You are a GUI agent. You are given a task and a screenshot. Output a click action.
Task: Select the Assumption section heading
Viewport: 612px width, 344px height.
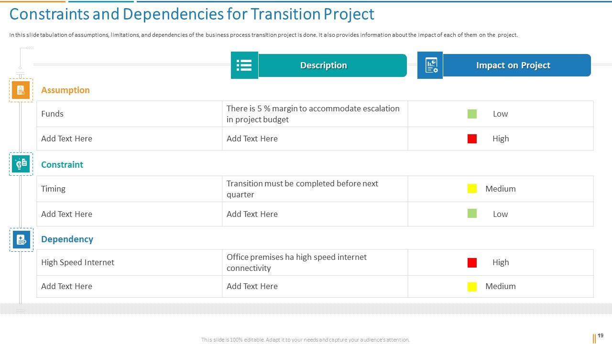coord(66,90)
